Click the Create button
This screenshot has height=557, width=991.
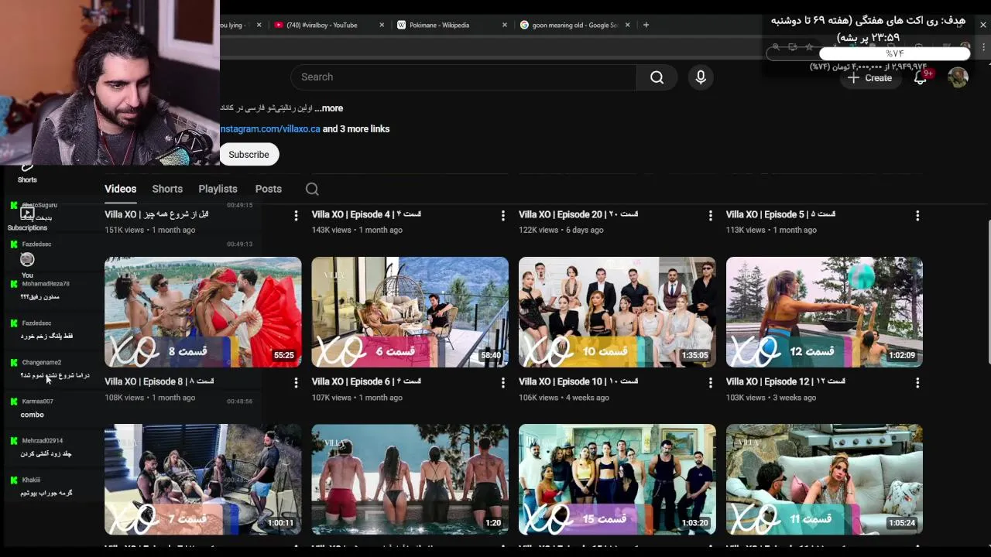pyautogui.click(x=869, y=77)
